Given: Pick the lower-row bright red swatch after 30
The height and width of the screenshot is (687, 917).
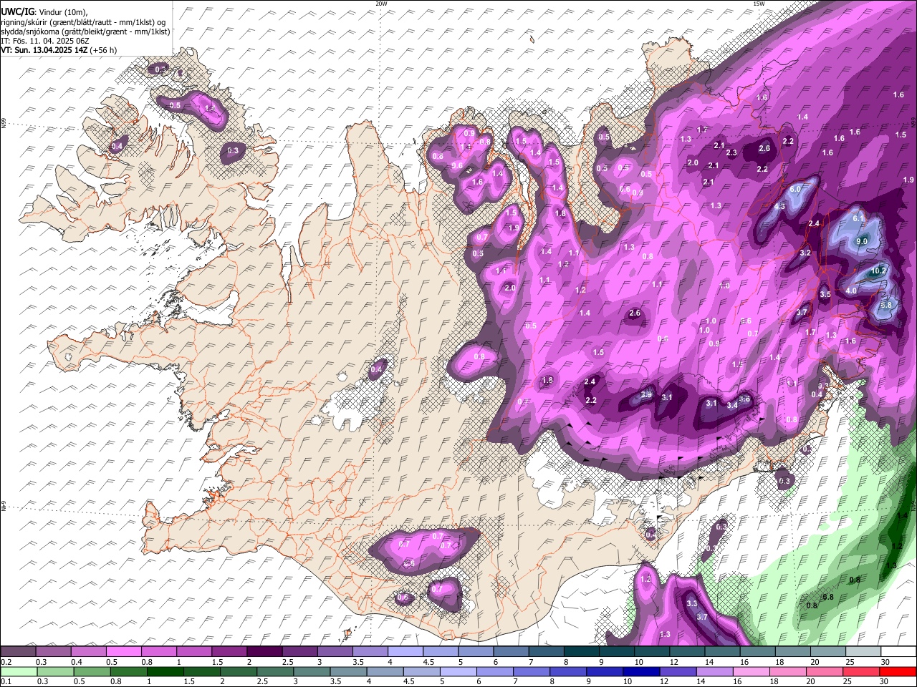Looking at the screenshot, I should tap(898, 671).
